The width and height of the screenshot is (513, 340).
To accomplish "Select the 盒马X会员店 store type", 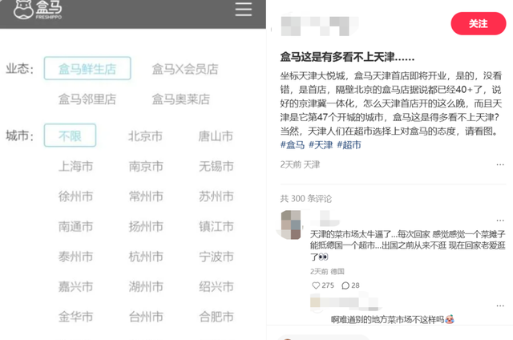I will (x=185, y=69).
